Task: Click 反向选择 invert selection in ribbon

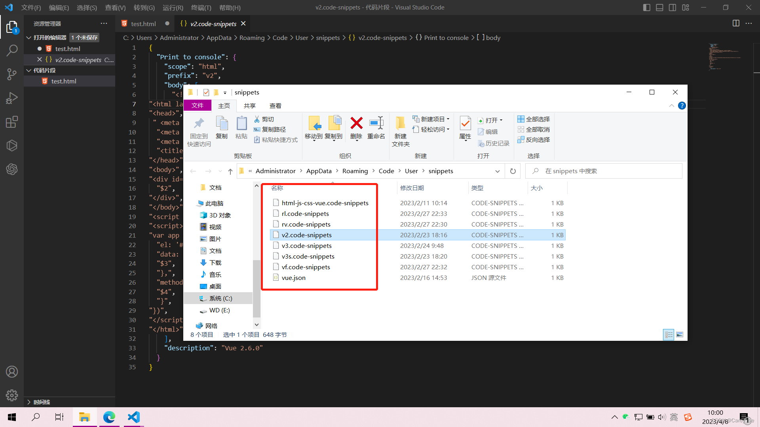Action: pyautogui.click(x=534, y=140)
